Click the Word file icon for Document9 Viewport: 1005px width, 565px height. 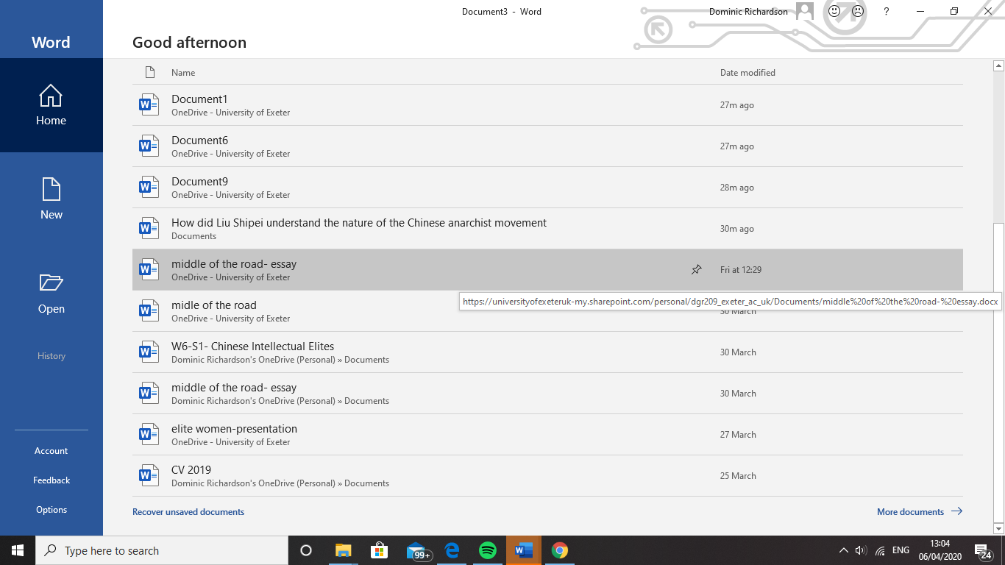[149, 187]
